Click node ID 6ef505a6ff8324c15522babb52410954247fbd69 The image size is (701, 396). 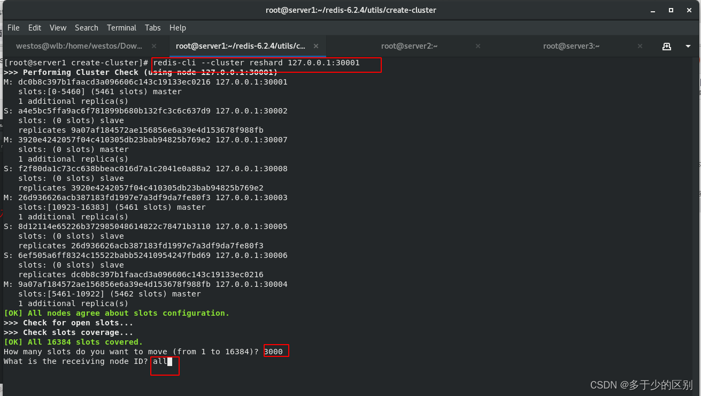[x=114, y=255]
